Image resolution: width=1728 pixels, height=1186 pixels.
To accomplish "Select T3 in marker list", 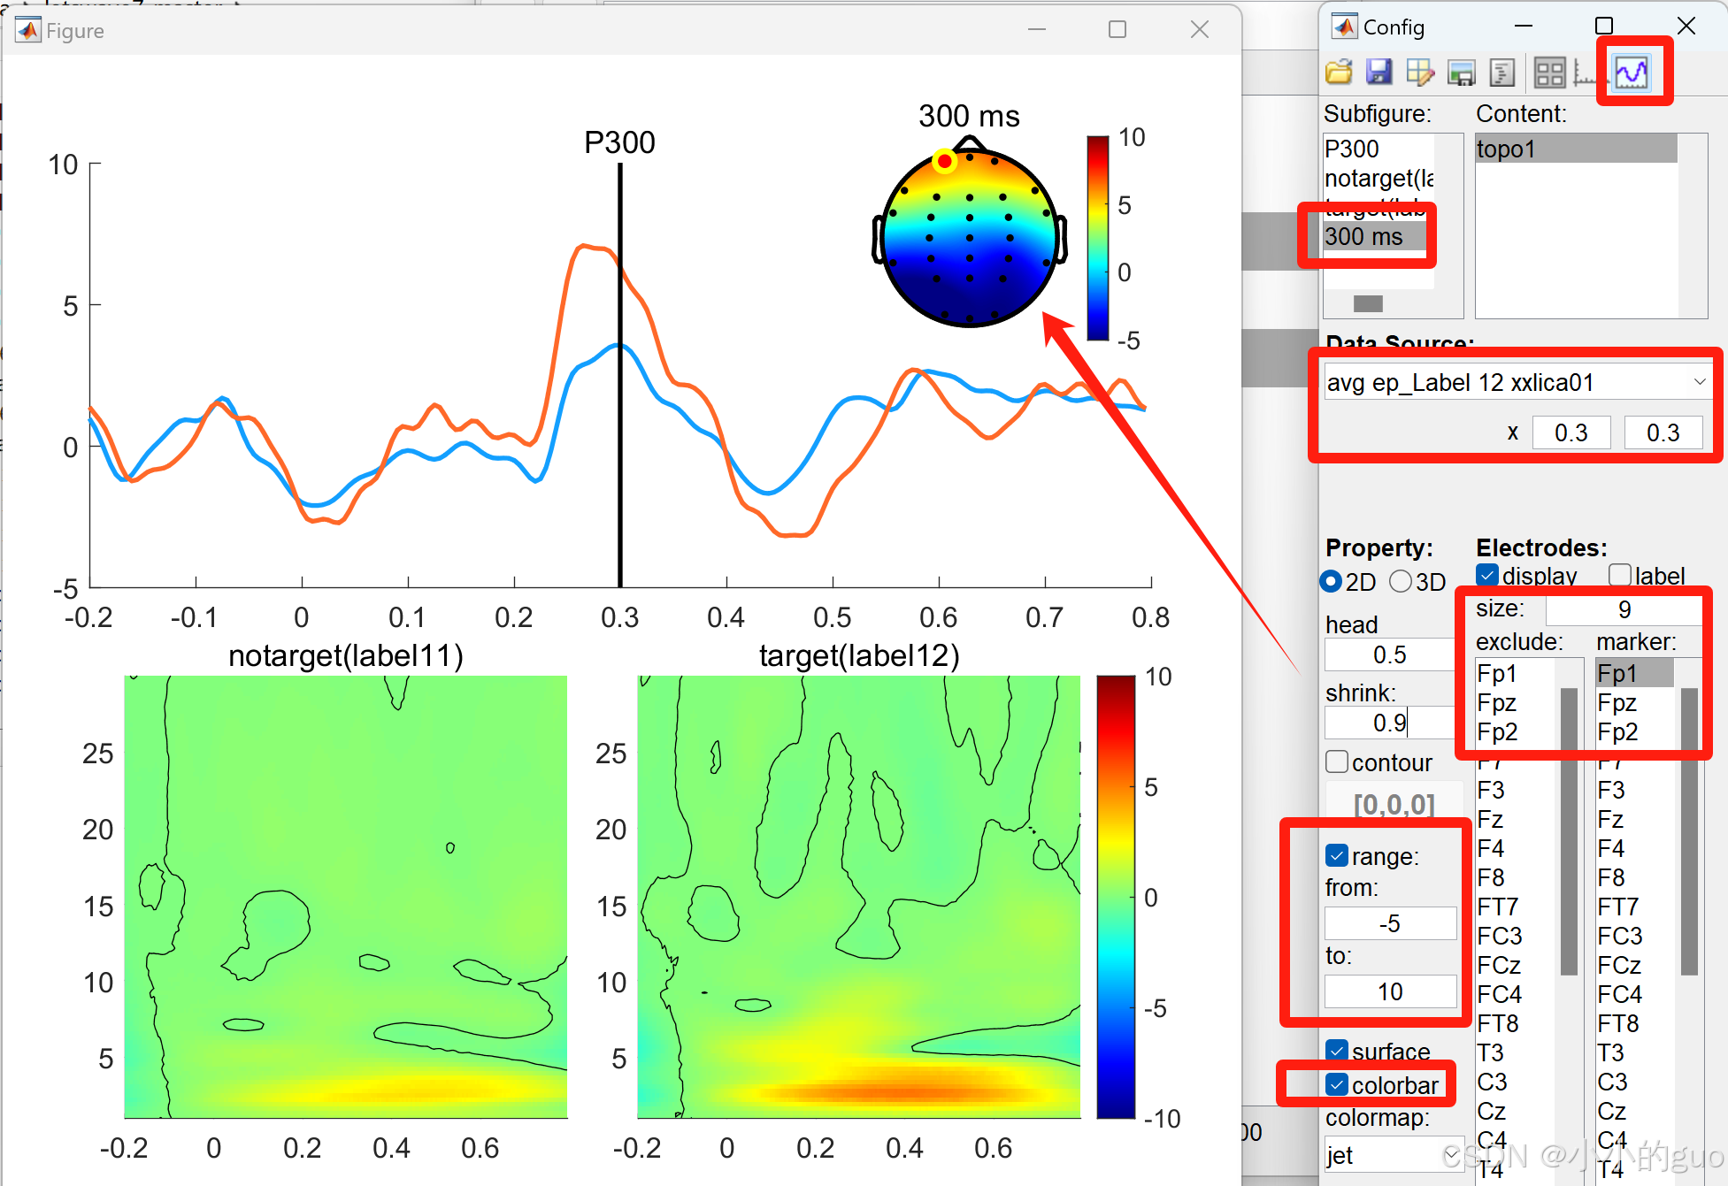I will click(x=1634, y=1052).
